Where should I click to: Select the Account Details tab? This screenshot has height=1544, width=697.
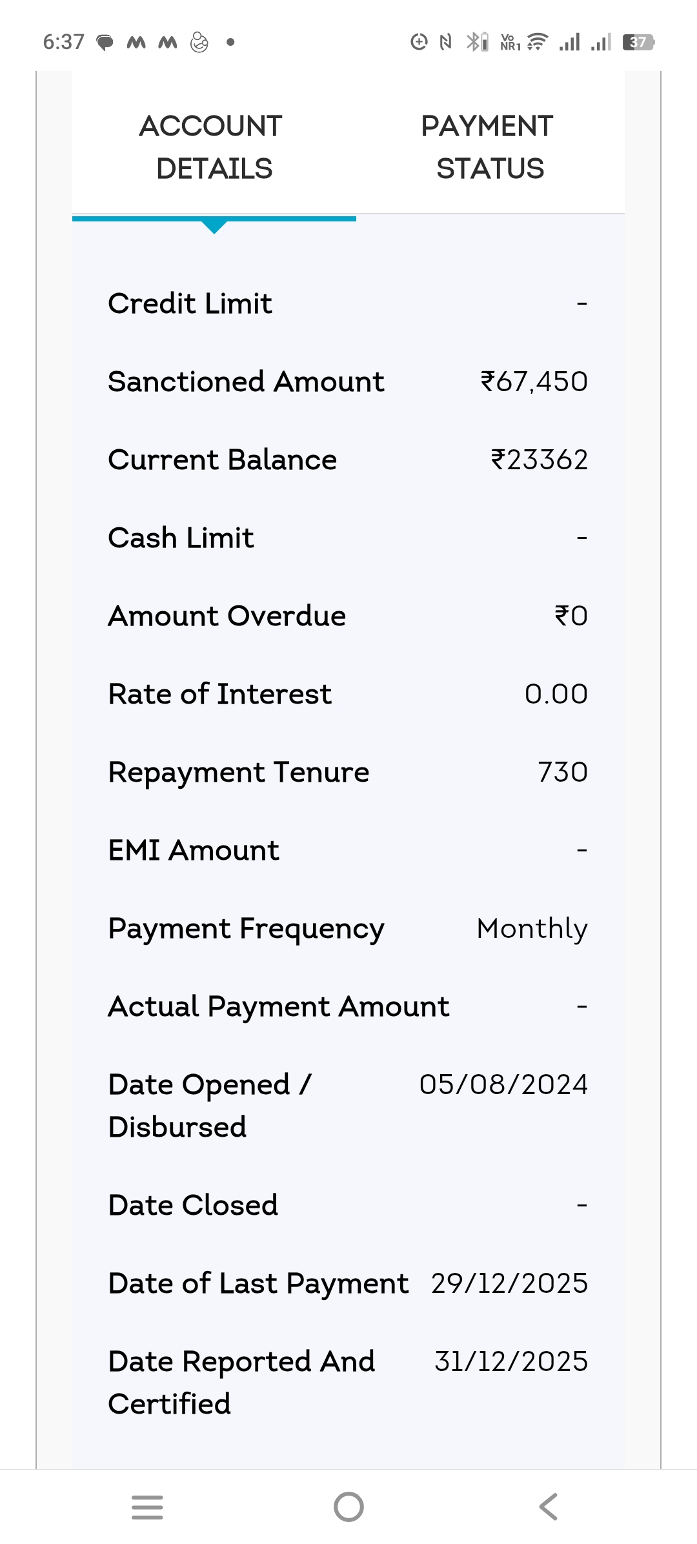click(x=212, y=147)
